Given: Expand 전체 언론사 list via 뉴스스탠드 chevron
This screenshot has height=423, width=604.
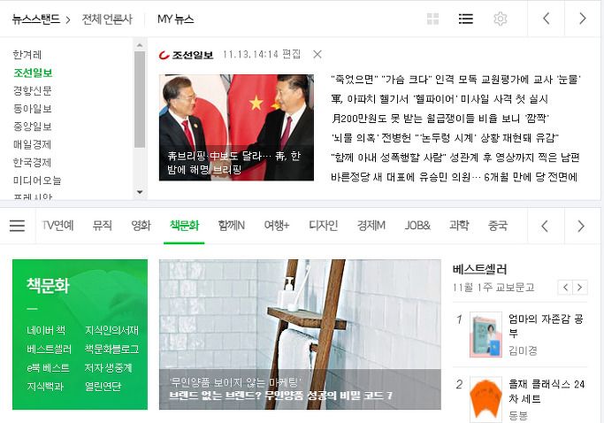Looking at the screenshot, I should coord(68,19).
